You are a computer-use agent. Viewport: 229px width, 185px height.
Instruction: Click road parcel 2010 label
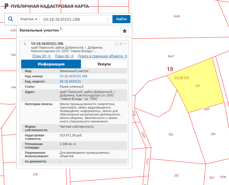(147, 162)
